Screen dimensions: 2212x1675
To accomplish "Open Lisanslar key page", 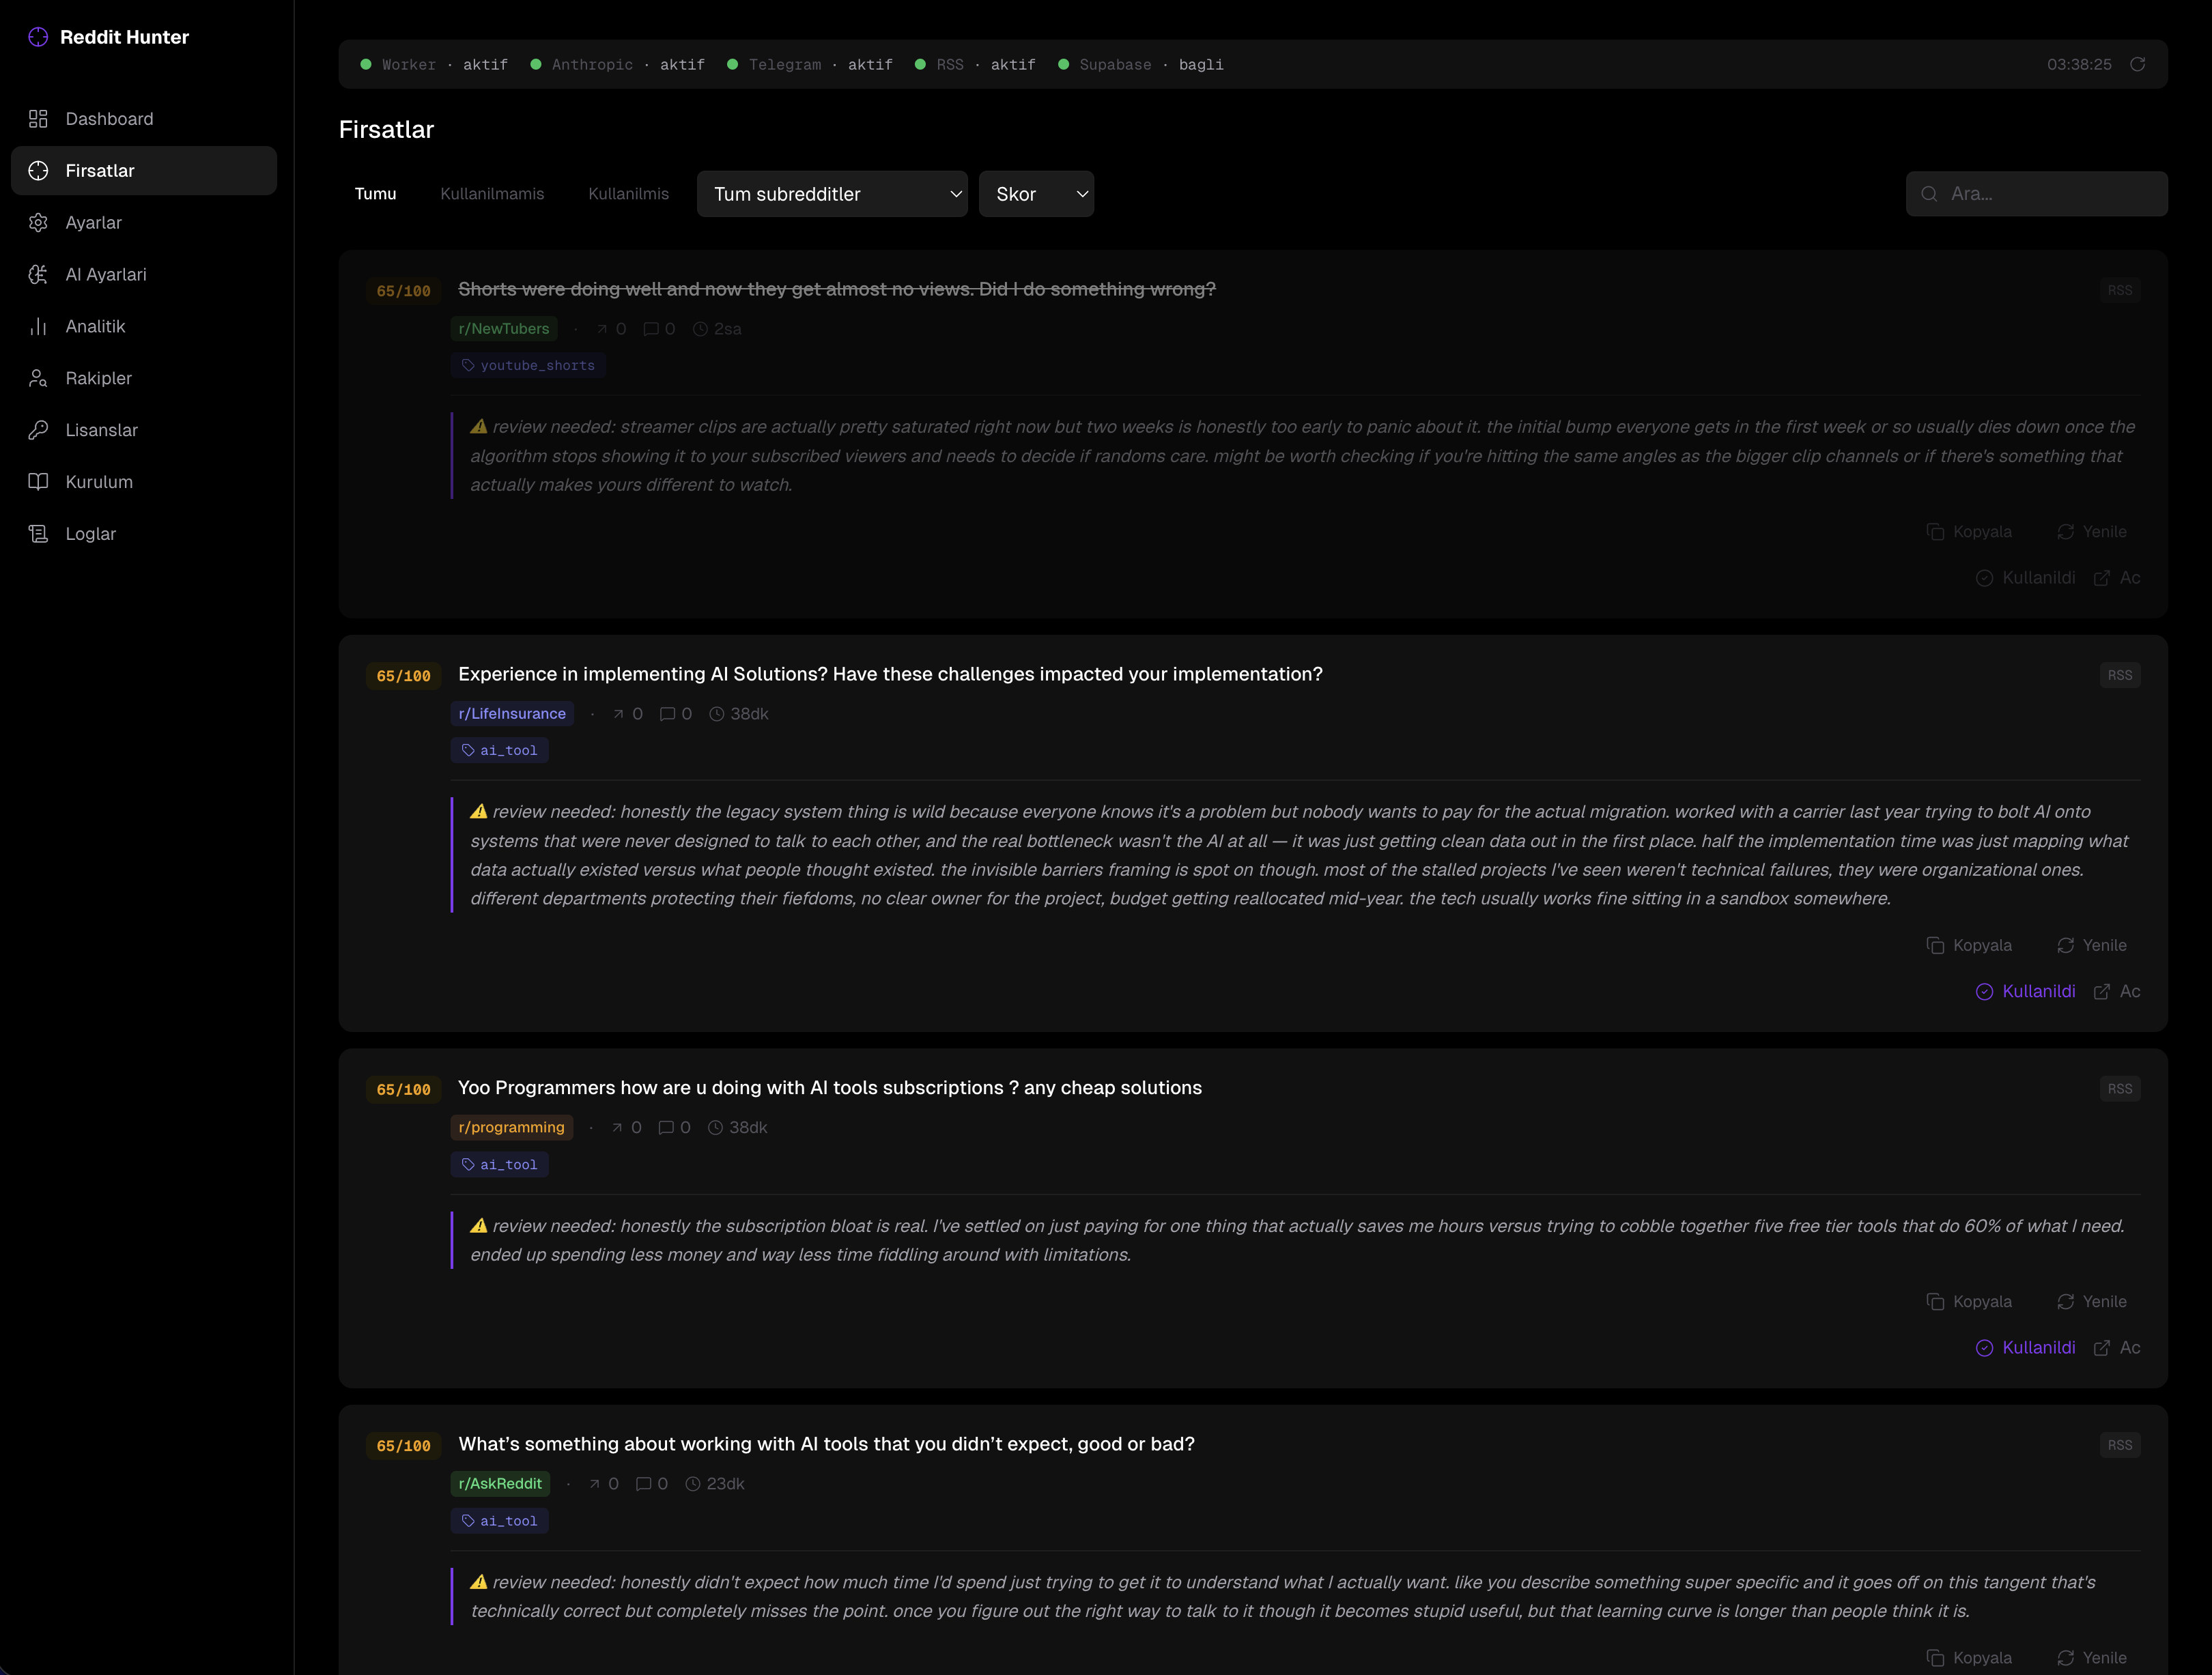I will click(x=101, y=430).
